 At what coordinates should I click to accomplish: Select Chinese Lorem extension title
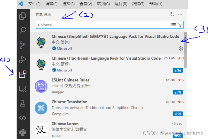pyautogui.click(x=65, y=124)
